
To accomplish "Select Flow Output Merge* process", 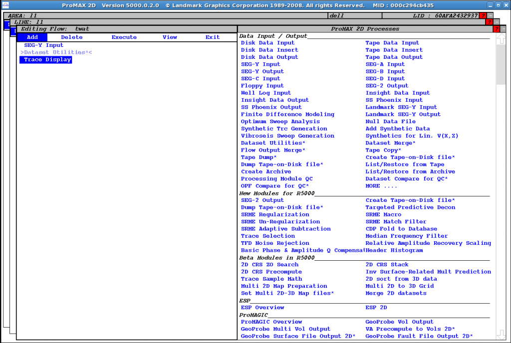I will pyautogui.click(x=273, y=150).
